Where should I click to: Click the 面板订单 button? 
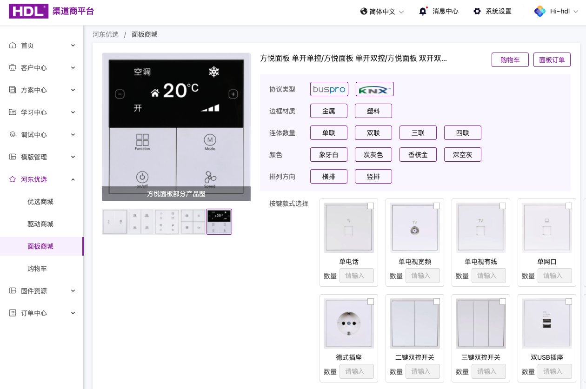point(552,59)
